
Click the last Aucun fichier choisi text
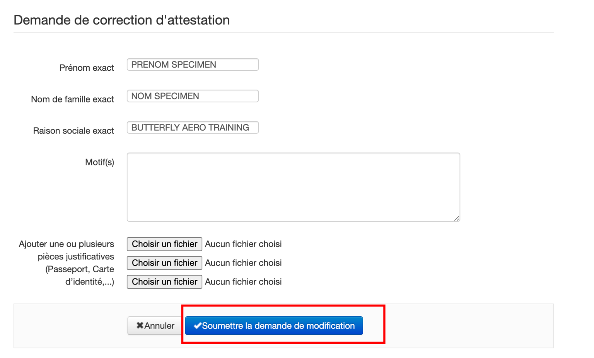[243, 282]
